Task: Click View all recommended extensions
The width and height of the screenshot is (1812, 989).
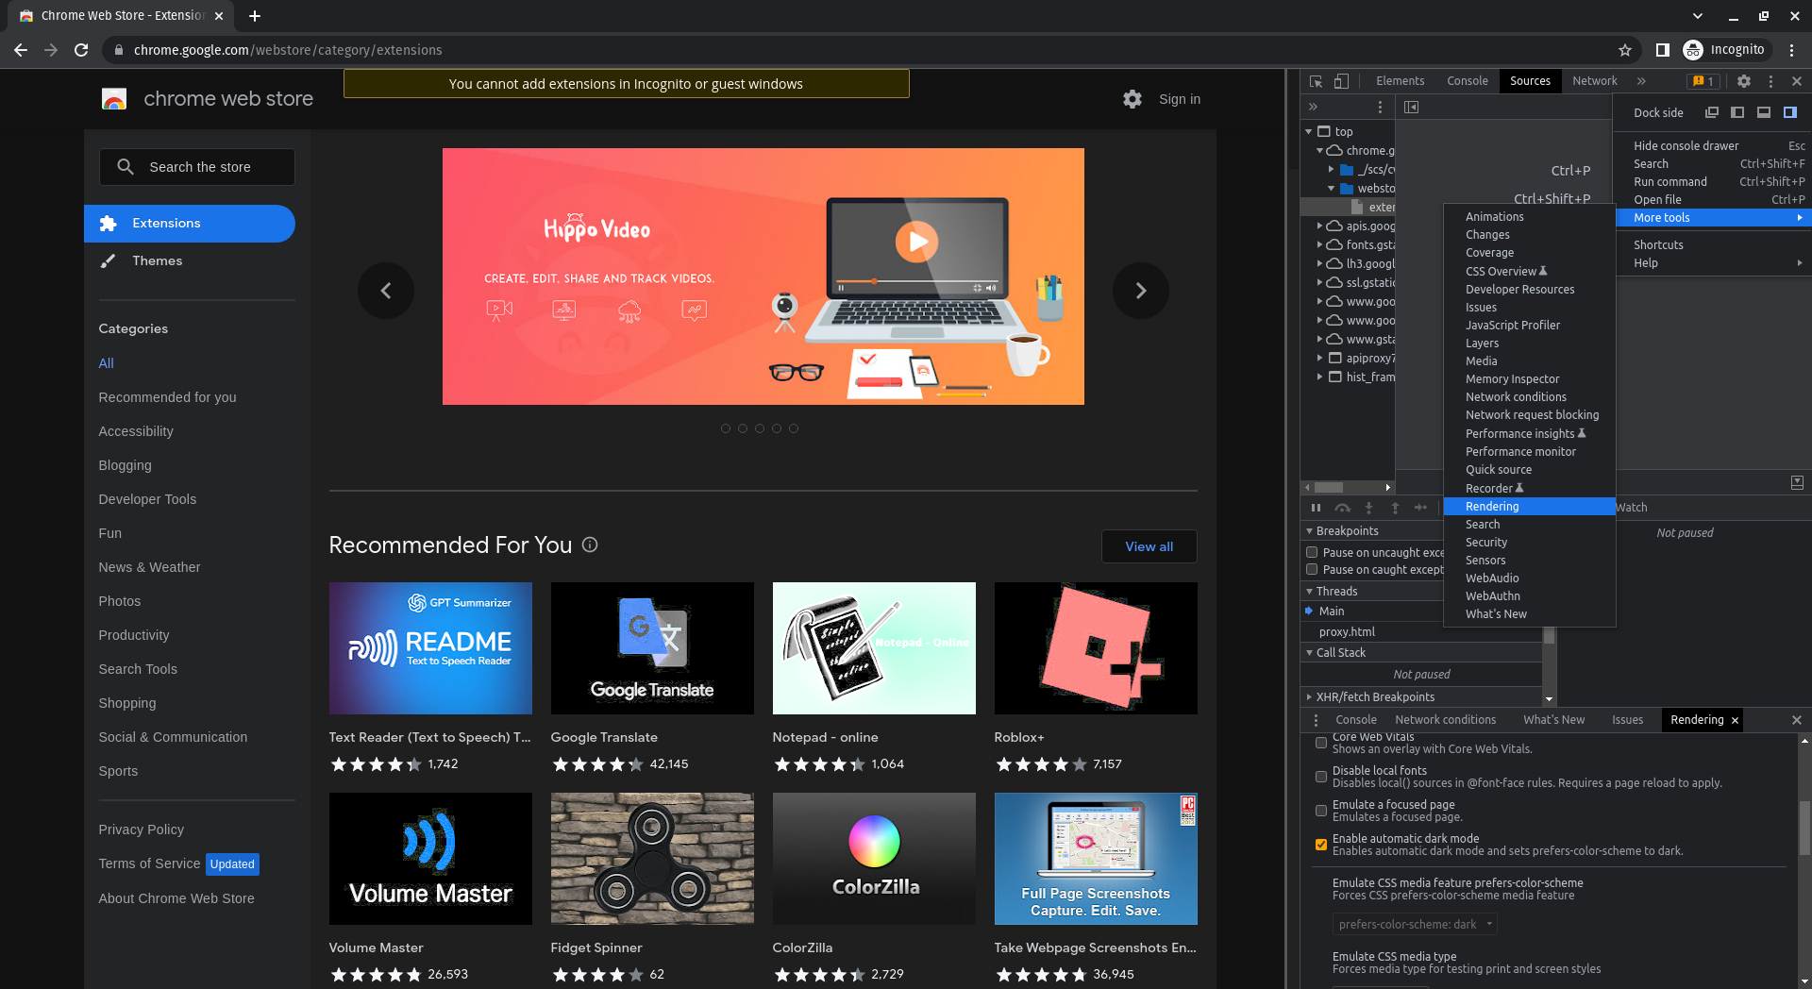Action: click(1149, 546)
